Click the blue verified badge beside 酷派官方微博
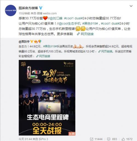The width and height of the screenshot is (137, 141). point(41,8)
